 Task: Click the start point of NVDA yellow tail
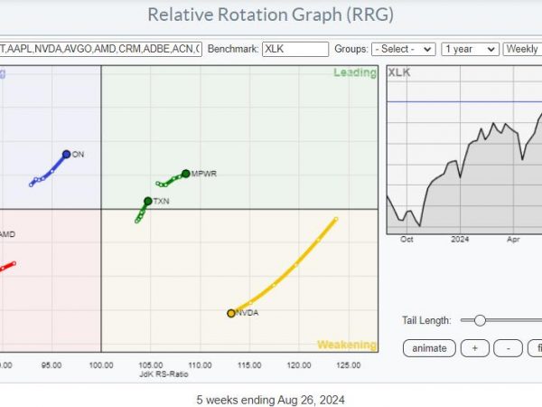(336, 219)
